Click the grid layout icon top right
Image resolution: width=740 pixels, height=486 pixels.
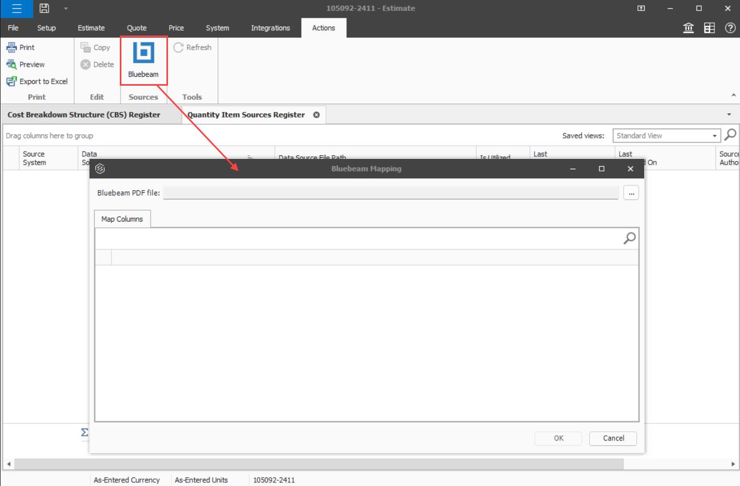click(x=709, y=28)
